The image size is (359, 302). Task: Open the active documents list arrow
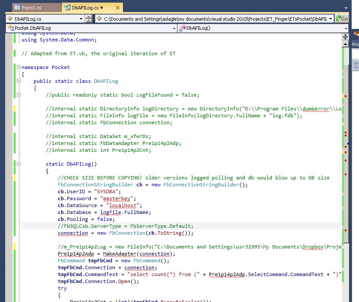(x=346, y=8)
